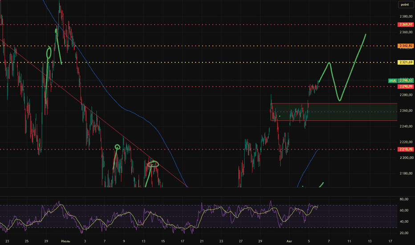This screenshot has height=245, width=415.
Task: Click the 2220,00 price axis value
Action: [406, 142]
